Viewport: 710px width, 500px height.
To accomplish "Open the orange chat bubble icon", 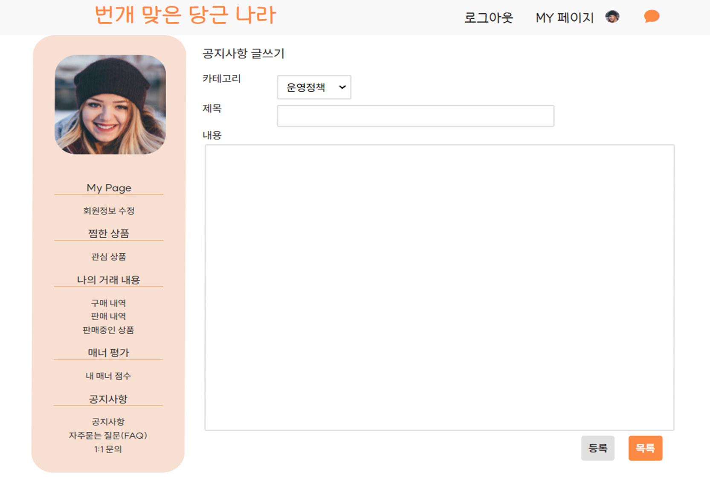I will pos(652,17).
